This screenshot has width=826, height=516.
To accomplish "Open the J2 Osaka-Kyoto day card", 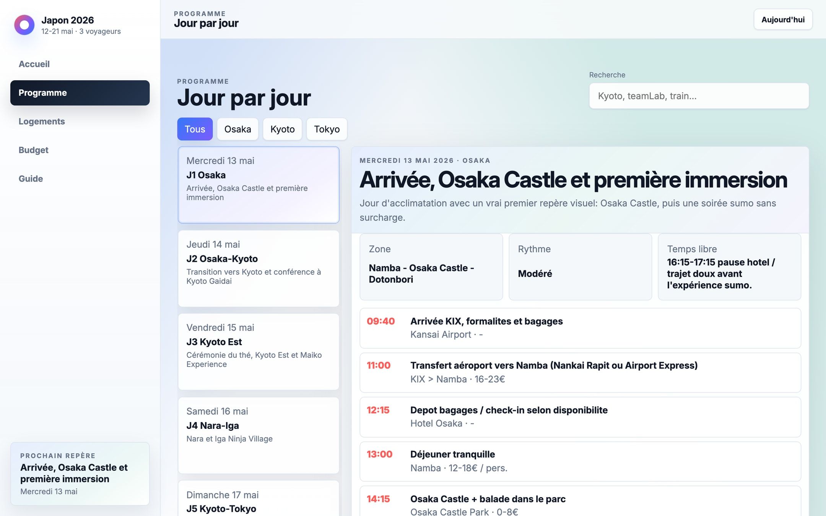I will point(259,268).
